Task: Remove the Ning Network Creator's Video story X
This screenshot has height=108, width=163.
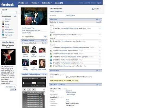Action: coord(100,48)
